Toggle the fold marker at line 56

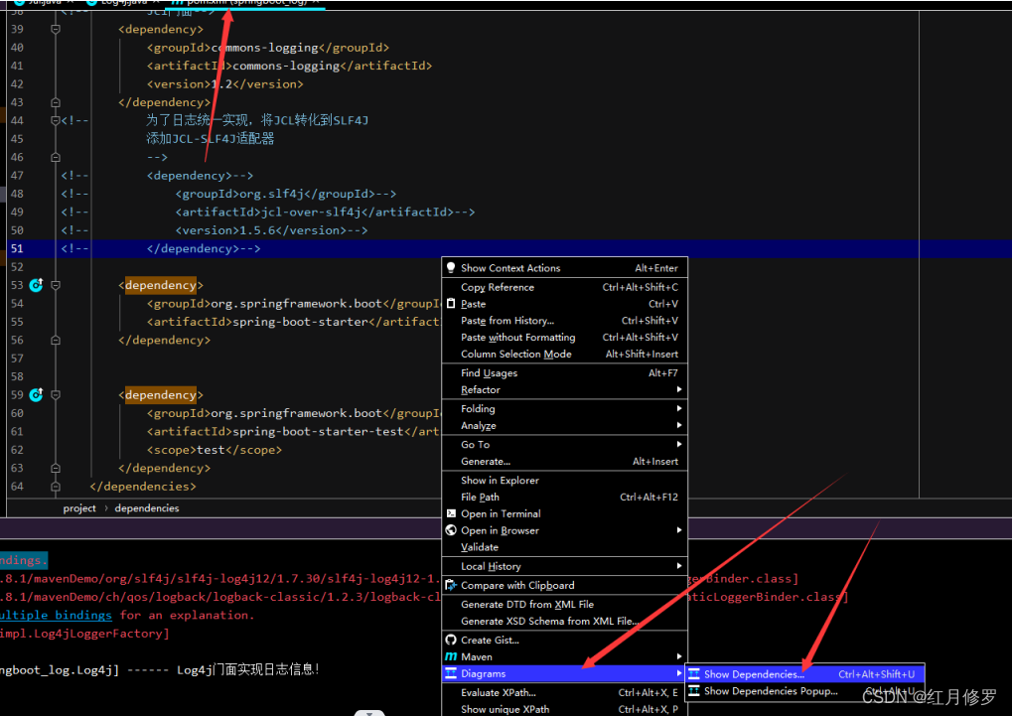56,340
